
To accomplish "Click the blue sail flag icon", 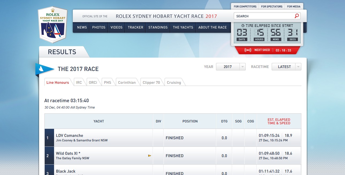I will [45, 69].
